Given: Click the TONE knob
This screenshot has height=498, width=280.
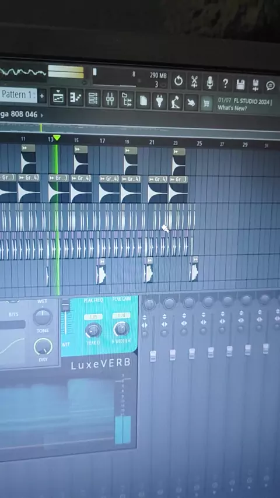Looking at the screenshot, I should 43,317.
